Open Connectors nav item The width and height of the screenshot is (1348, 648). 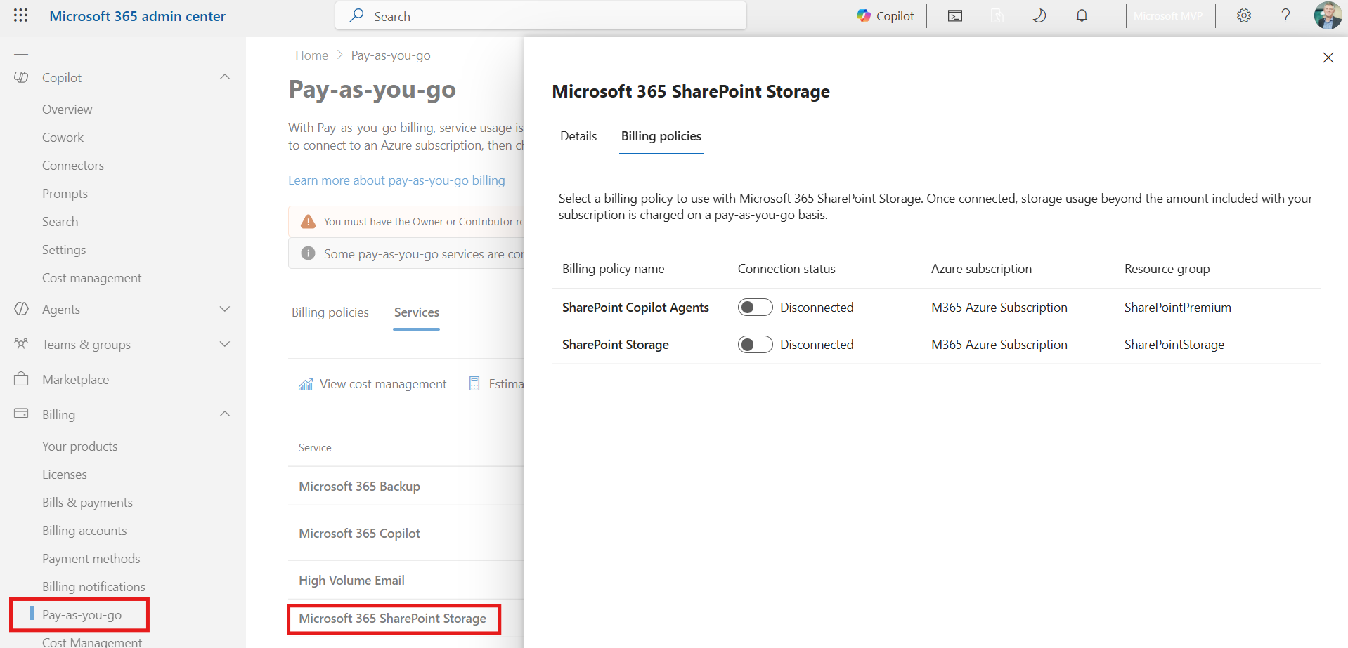click(x=73, y=166)
